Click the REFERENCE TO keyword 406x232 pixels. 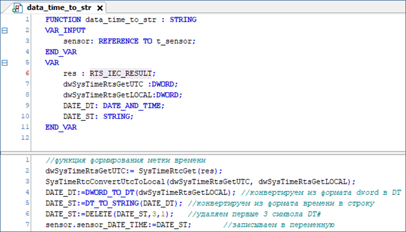(124, 41)
